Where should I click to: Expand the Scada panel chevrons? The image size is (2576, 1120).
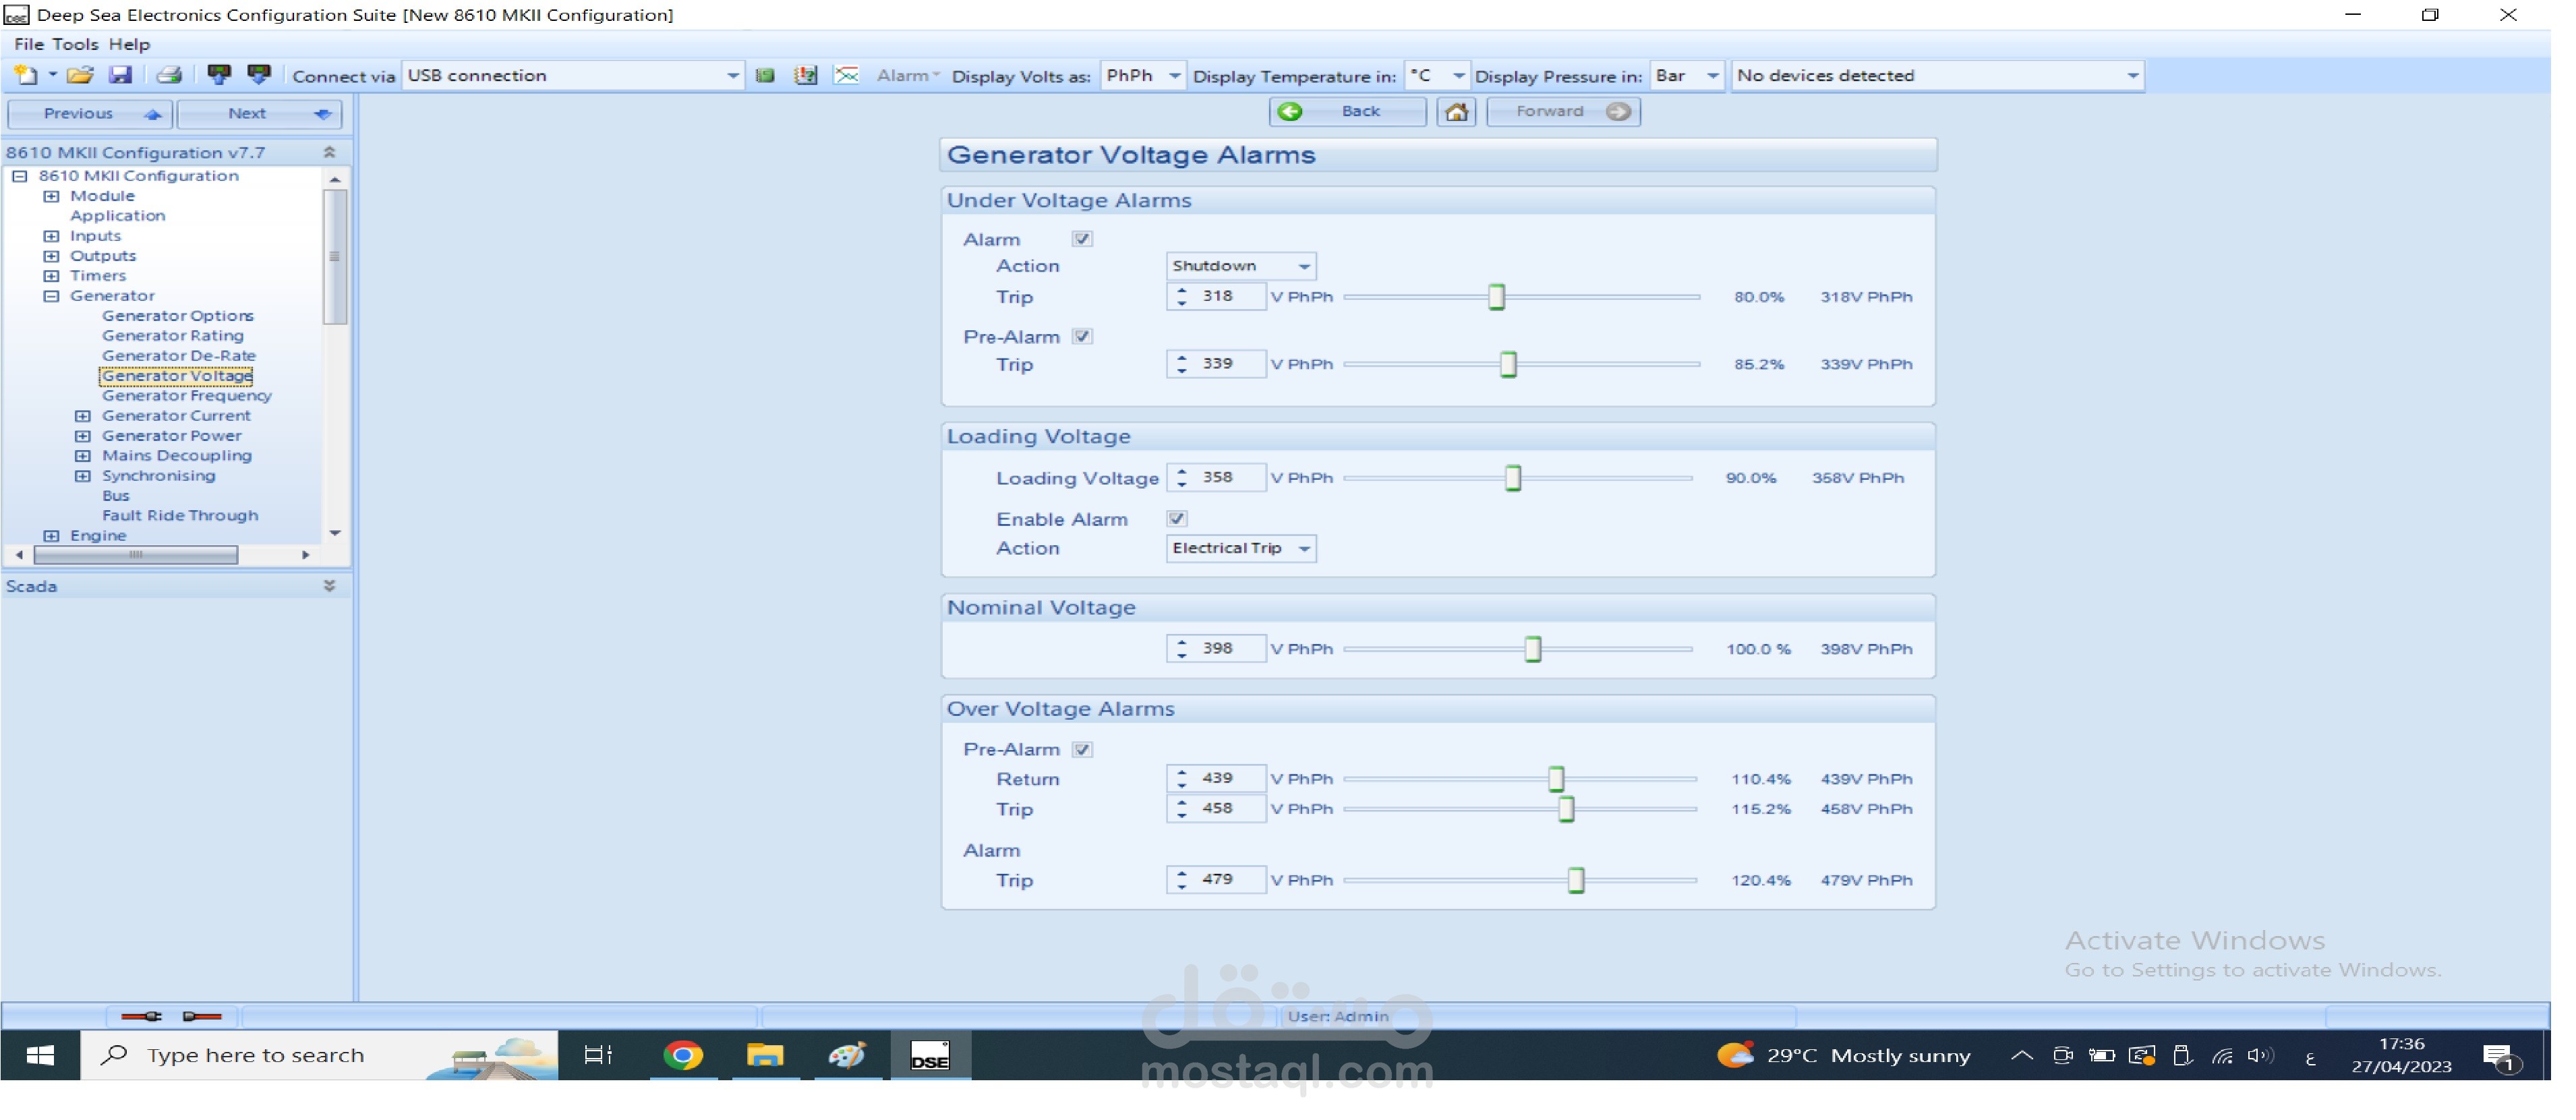(329, 586)
